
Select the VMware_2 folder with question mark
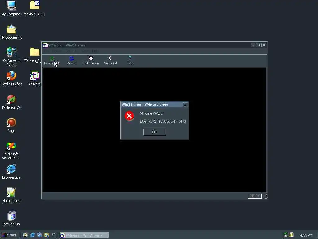click(34, 8)
